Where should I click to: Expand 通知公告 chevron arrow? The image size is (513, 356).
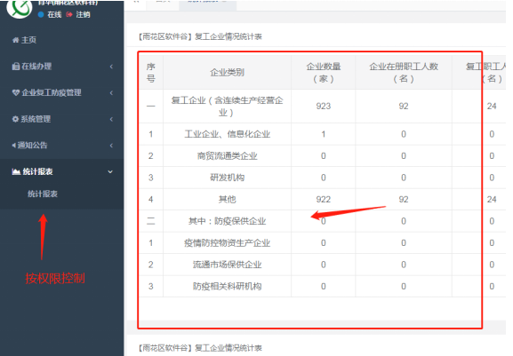click(x=111, y=146)
